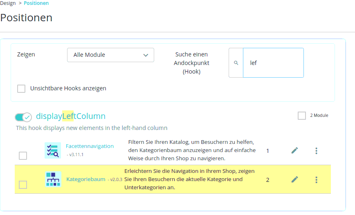Open the Alle Module dropdown

coord(110,55)
